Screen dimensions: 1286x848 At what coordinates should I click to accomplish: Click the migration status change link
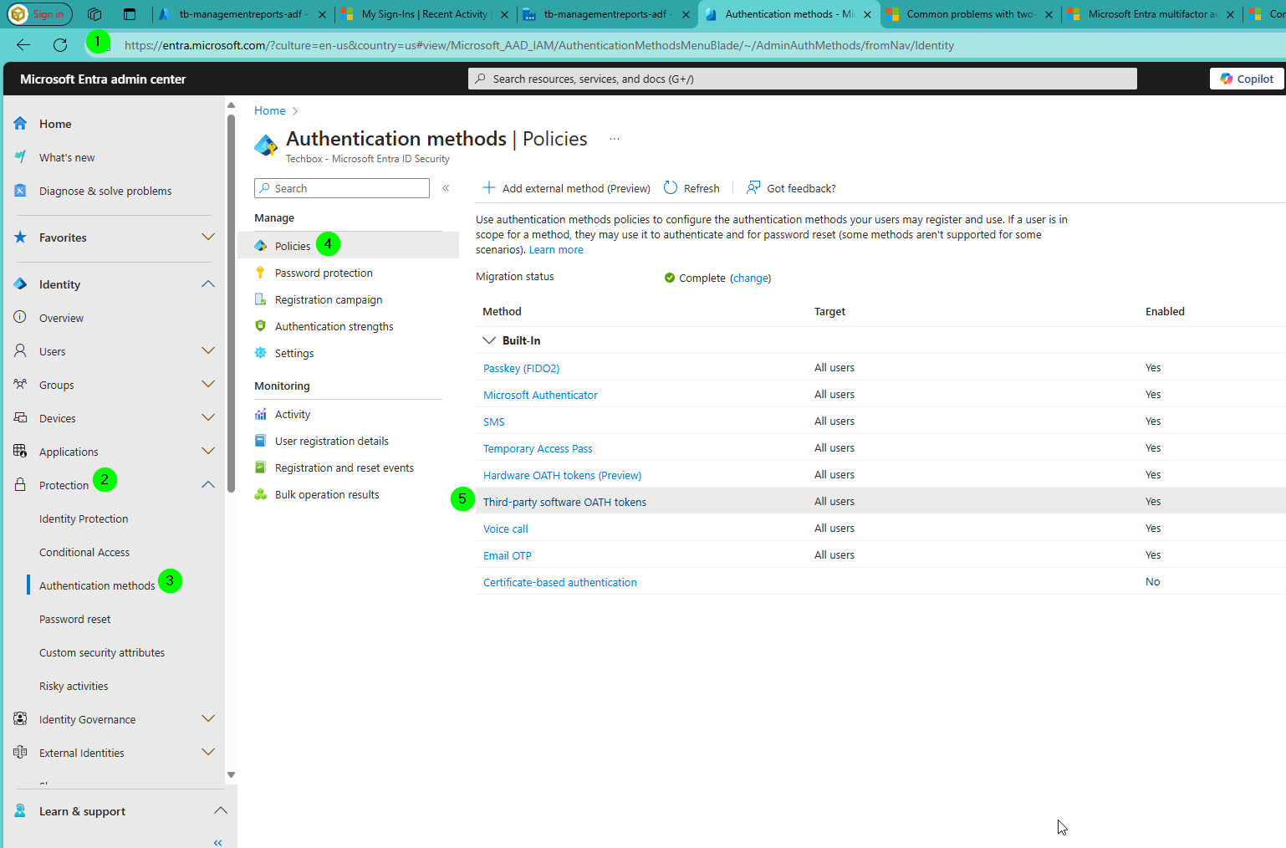(751, 278)
